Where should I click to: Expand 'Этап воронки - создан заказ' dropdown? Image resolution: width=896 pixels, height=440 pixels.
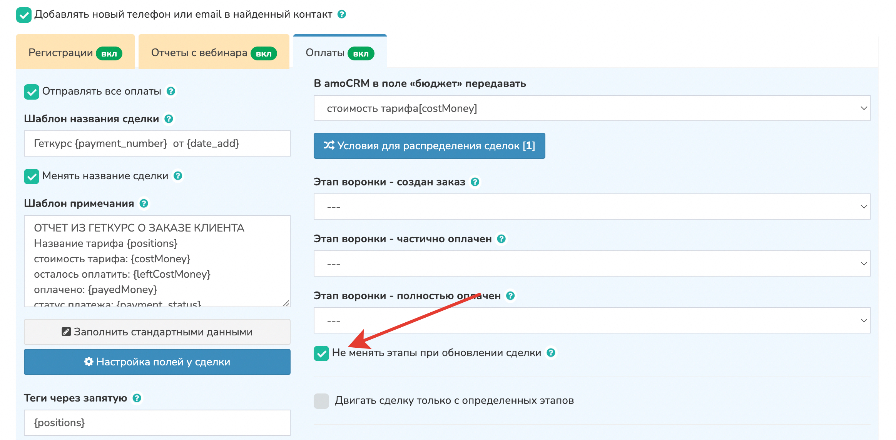(592, 207)
